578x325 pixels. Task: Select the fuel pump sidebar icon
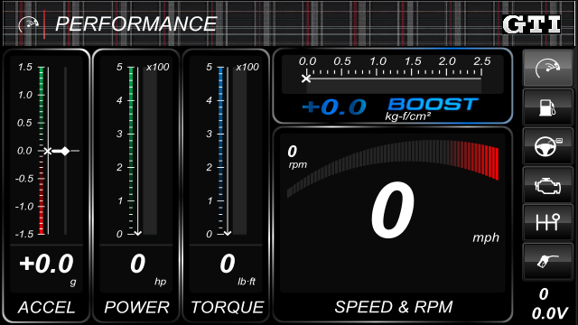click(548, 107)
